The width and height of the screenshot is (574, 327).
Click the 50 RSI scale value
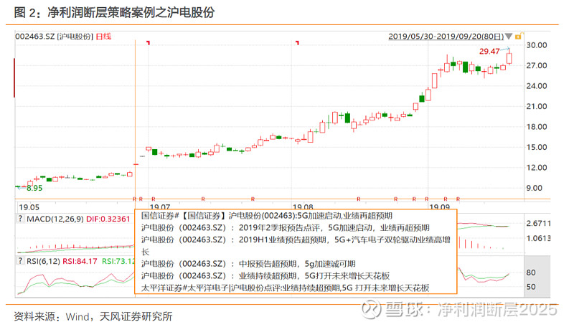(x=531, y=287)
